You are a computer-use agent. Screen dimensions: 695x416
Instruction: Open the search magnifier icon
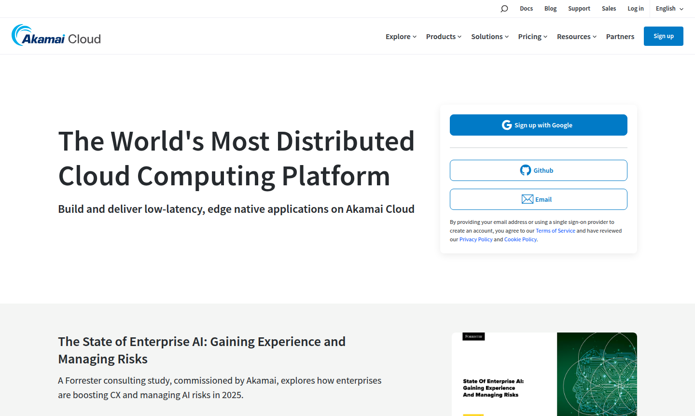tap(504, 8)
